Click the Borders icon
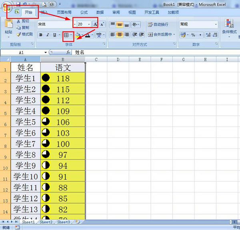 (x=66, y=35)
